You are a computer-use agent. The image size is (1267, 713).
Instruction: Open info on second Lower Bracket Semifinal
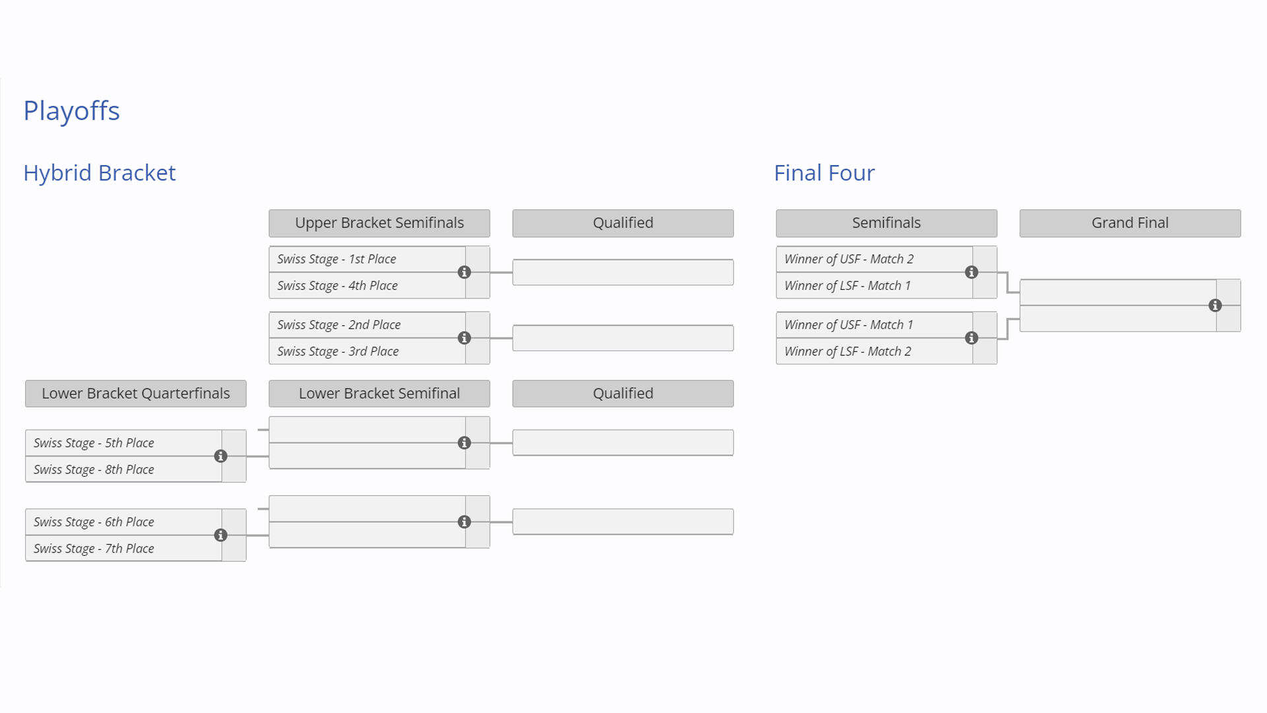[465, 522]
